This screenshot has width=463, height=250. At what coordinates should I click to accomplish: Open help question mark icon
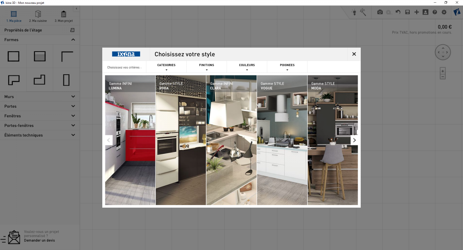pyautogui.click(x=435, y=12)
